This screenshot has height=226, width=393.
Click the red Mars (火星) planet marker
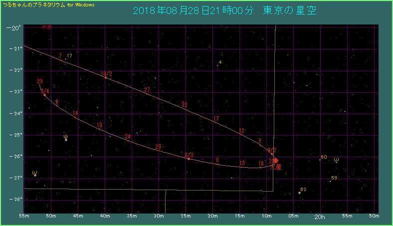pos(275,161)
